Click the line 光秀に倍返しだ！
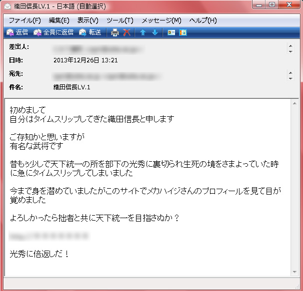This screenshot has width=303, height=291. click(39, 254)
